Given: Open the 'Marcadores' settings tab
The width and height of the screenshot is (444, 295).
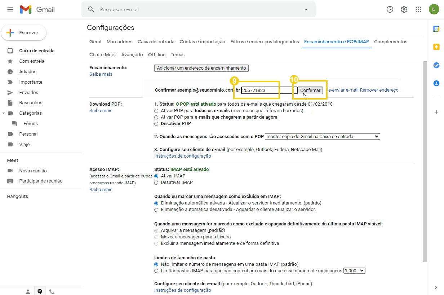Looking at the screenshot, I should 119,41.
